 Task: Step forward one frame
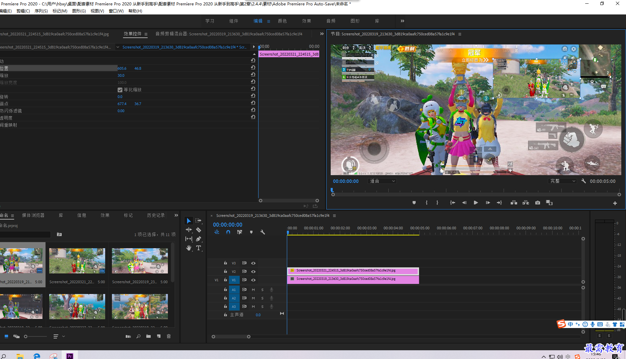click(x=487, y=203)
